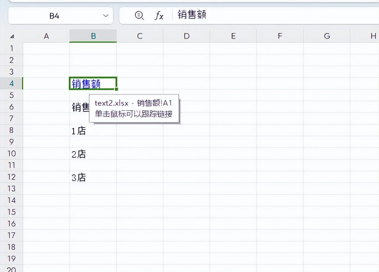Click the select-all corner triangle
This screenshot has height=272, width=379.
point(12,36)
